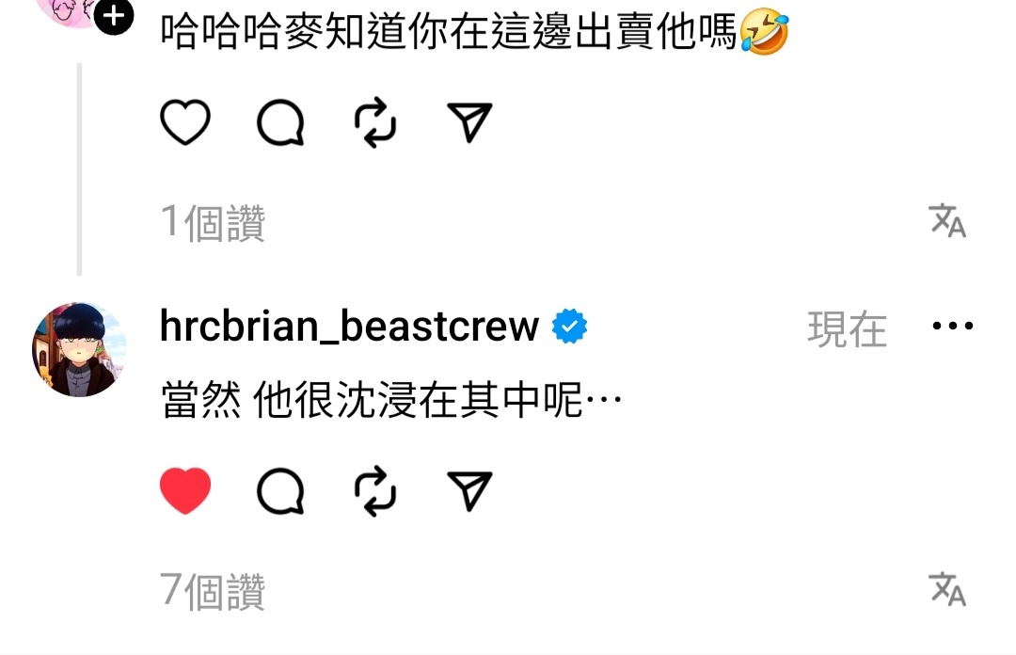
Task: View who liked: 1個讚
Action: click(x=213, y=223)
